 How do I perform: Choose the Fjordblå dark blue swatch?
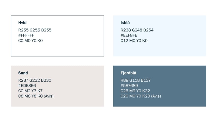(160, 86)
